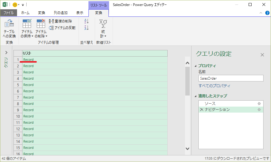The width and height of the screenshot is (271, 162).
Task: Click the 名前 field containing SalesOrder
Action: coord(231,78)
